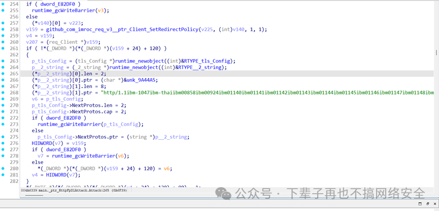Click else keyword on line 279
The image size is (439, 211).
(38, 163)
